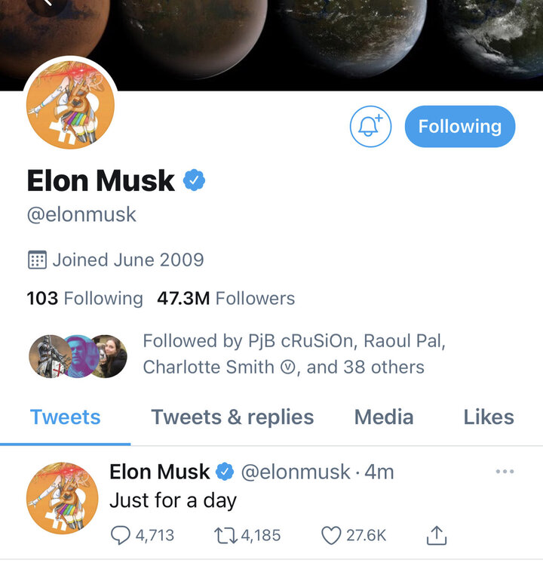Open the Media tab
Image resolution: width=543 pixels, height=566 pixels.
(x=384, y=417)
